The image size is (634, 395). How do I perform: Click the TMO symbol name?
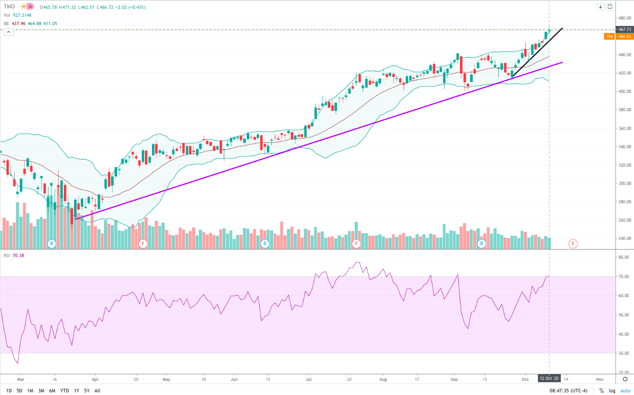pos(9,7)
